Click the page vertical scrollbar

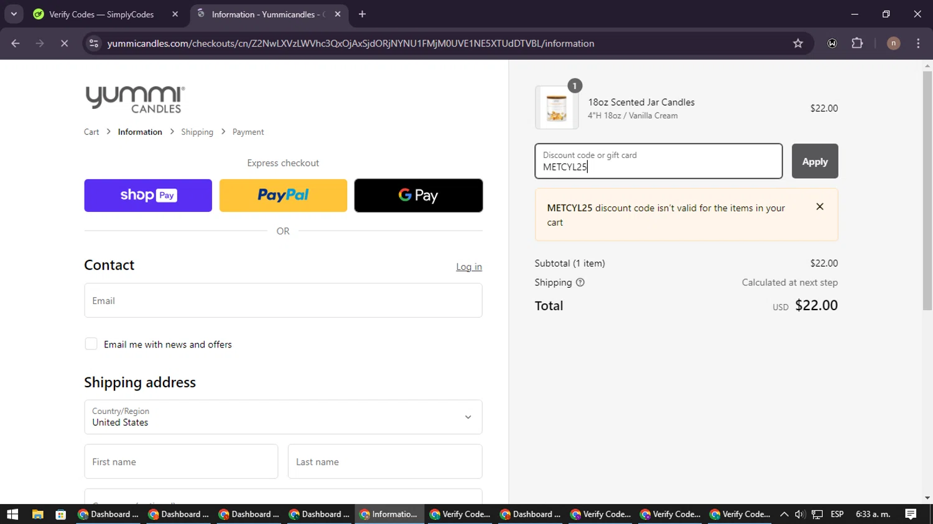tap(927, 190)
